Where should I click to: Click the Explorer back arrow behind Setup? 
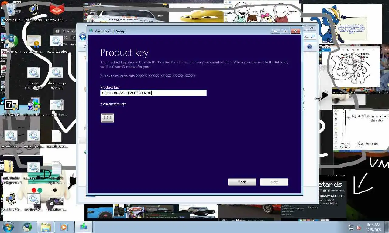(x=82, y=37)
